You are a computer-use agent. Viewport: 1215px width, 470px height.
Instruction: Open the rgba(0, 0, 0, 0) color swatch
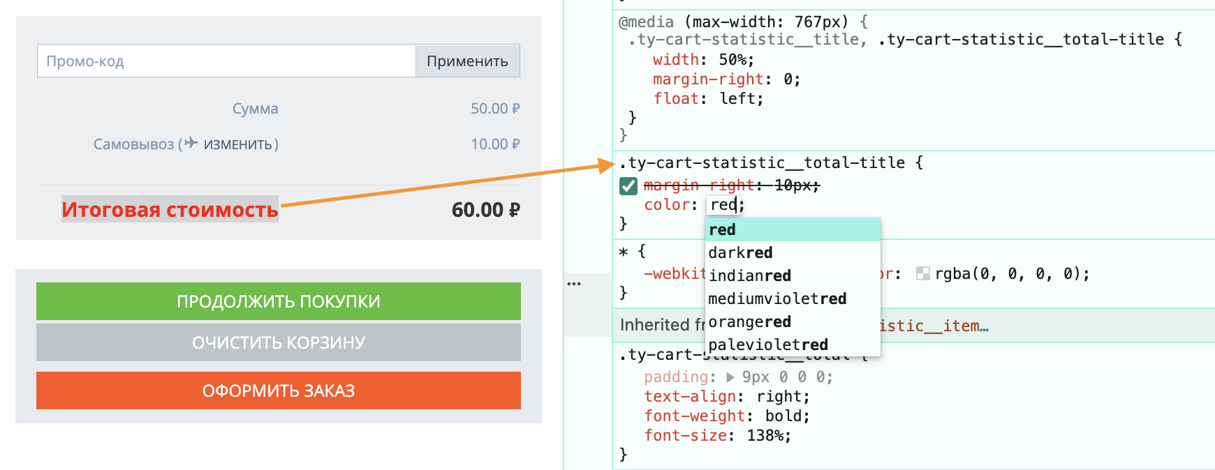(922, 274)
